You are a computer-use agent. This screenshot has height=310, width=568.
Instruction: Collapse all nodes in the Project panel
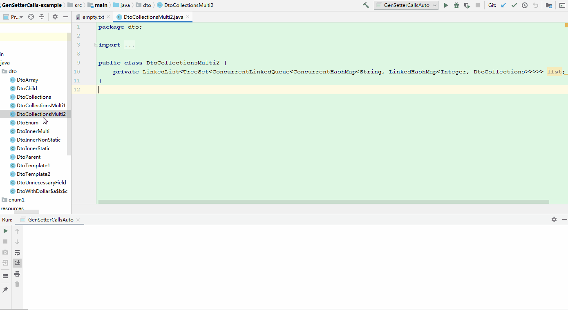coord(42,17)
